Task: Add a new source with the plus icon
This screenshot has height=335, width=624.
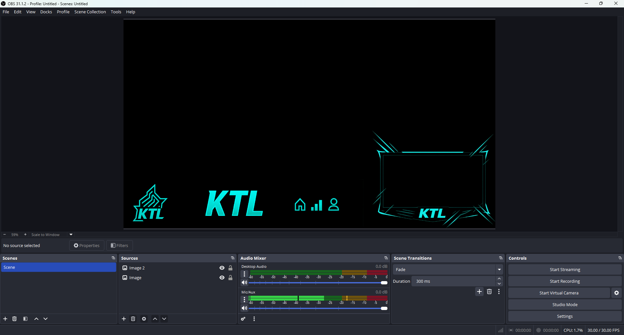Action: tap(124, 319)
